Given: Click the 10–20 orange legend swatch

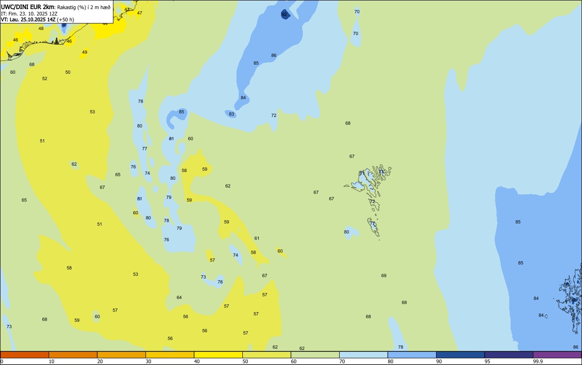Looking at the screenshot, I should (73, 355).
